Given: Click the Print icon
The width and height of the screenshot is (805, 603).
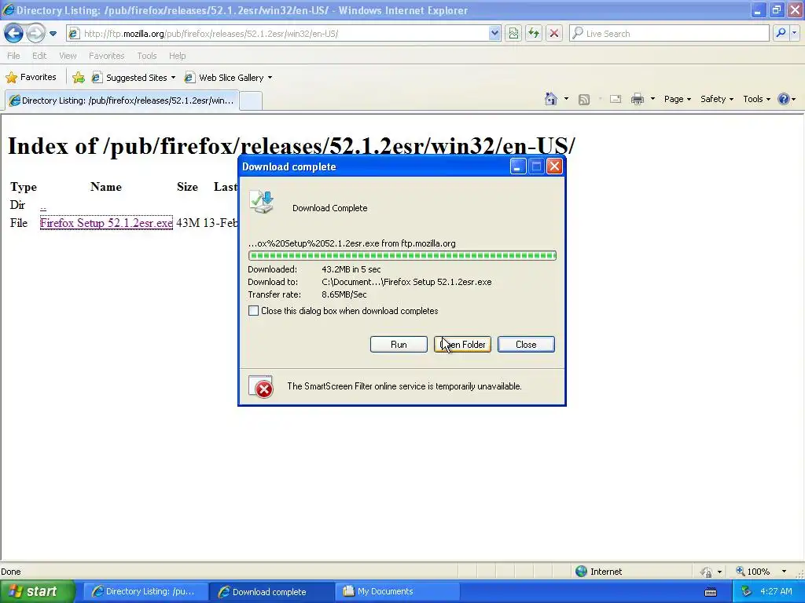Looking at the screenshot, I should click(x=637, y=99).
